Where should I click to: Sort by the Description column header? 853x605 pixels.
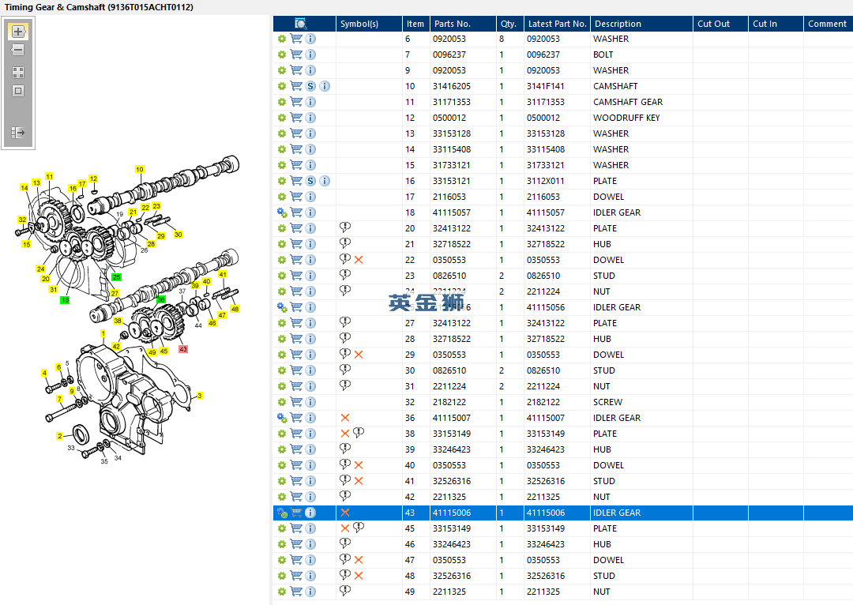pyautogui.click(x=641, y=24)
